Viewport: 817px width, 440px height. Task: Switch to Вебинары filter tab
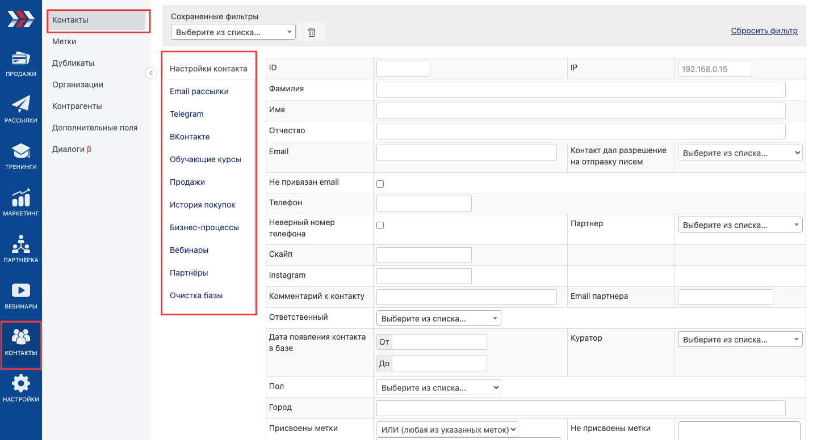[x=189, y=250]
